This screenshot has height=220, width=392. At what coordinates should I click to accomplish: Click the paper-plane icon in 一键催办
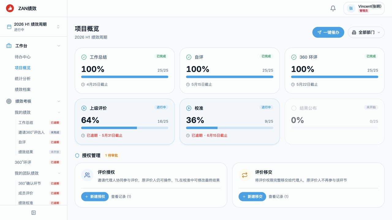pyautogui.click(x=319, y=32)
